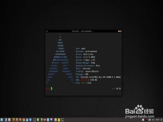Image resolution: width=163 pixels, height=122 pixels.
Task: Click the RAM line ending in 1744 MB
Action: (86, 80)
